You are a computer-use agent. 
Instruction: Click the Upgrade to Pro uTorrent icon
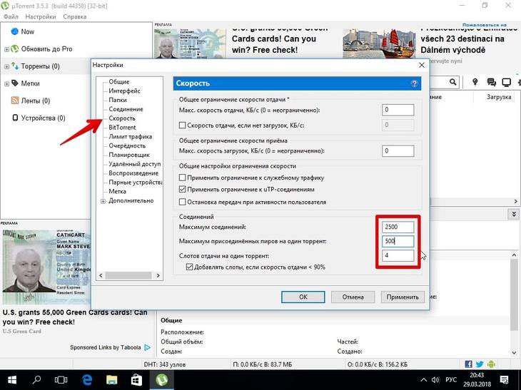[14, 48]
